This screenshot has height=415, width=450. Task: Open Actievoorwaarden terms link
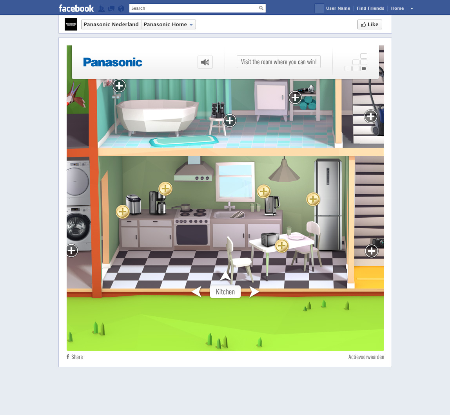click(x=366, y=357)
